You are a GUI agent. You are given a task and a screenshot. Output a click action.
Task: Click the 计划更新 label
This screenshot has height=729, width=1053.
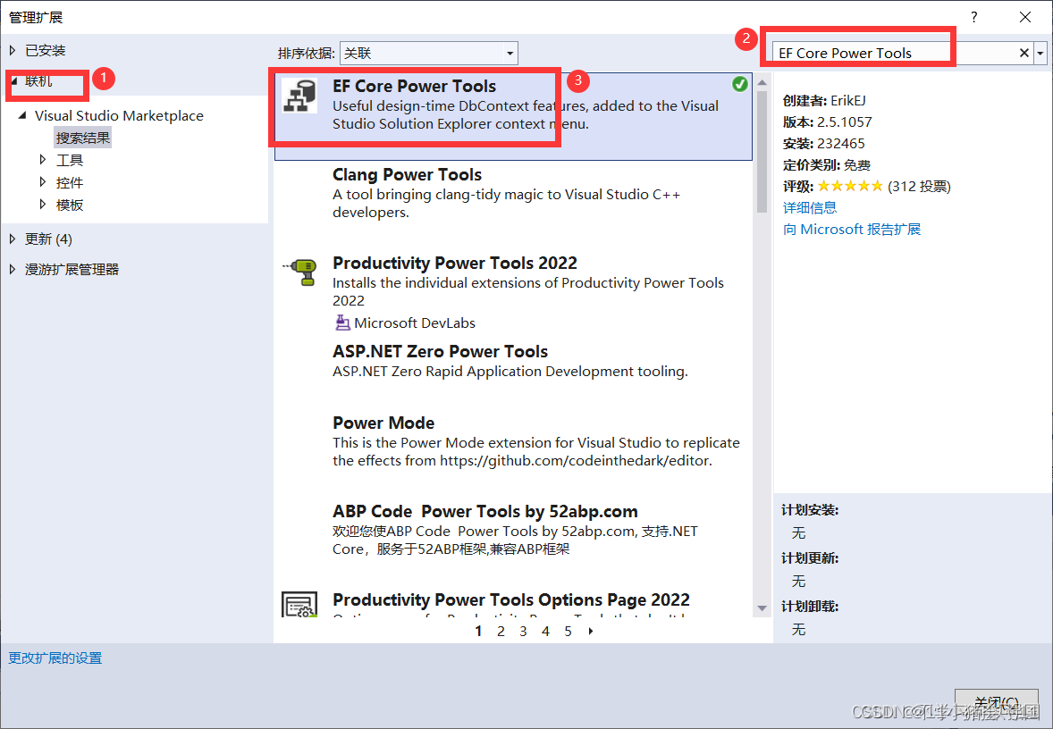pyautogui.click(x=810, y=558)
